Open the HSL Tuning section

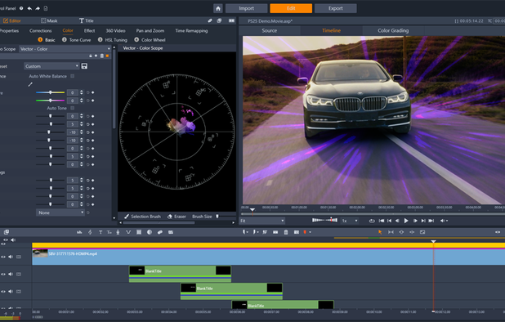point(113,40)
